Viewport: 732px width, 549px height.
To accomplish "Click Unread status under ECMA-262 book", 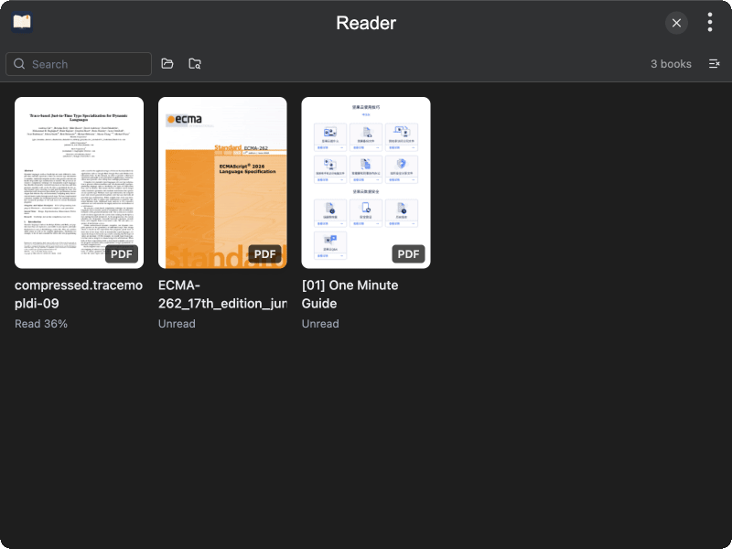I will coord(177,324).
